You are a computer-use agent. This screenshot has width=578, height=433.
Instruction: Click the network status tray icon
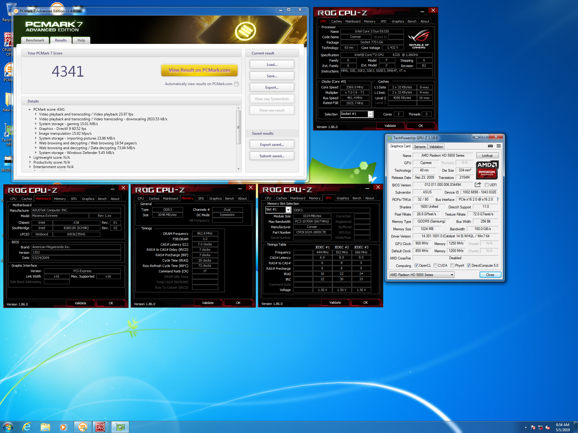click(x=540, y=427)
